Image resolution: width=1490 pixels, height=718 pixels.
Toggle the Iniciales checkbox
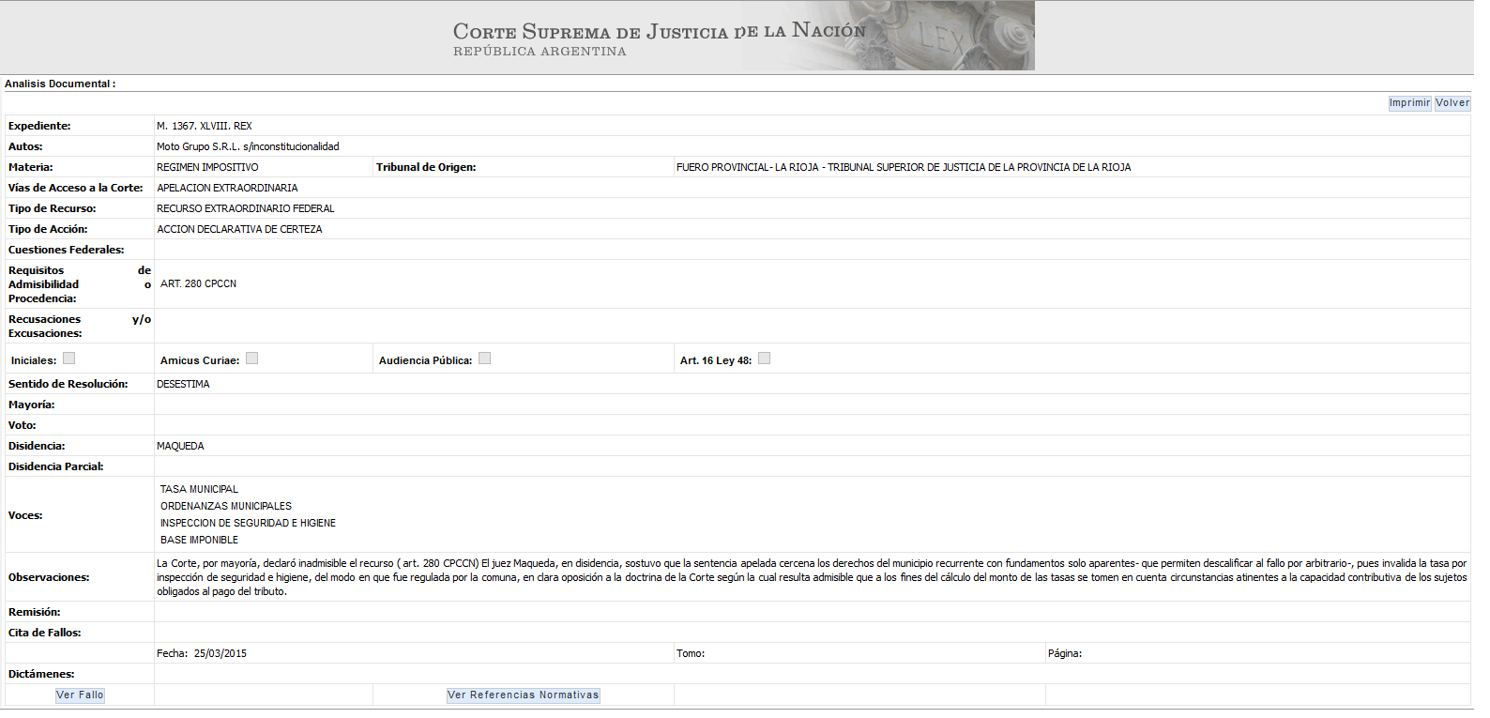(68, 359)
